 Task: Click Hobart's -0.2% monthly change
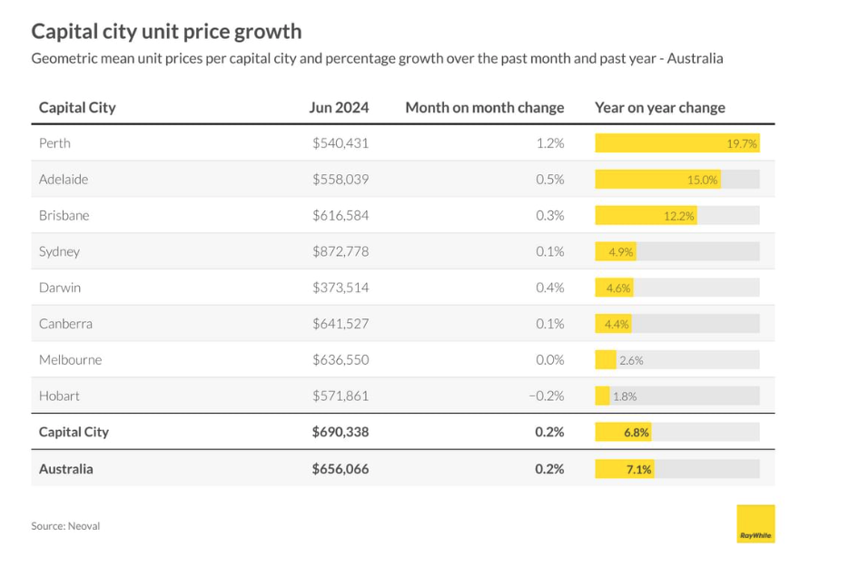pyautogui.click(x=546, y=396)
